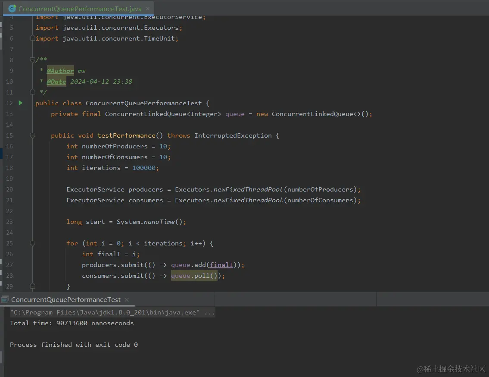Click the for loop end fold marker at line 29
Image resolution: width=489 pixels, height=377 pixels.
(32, 286)
